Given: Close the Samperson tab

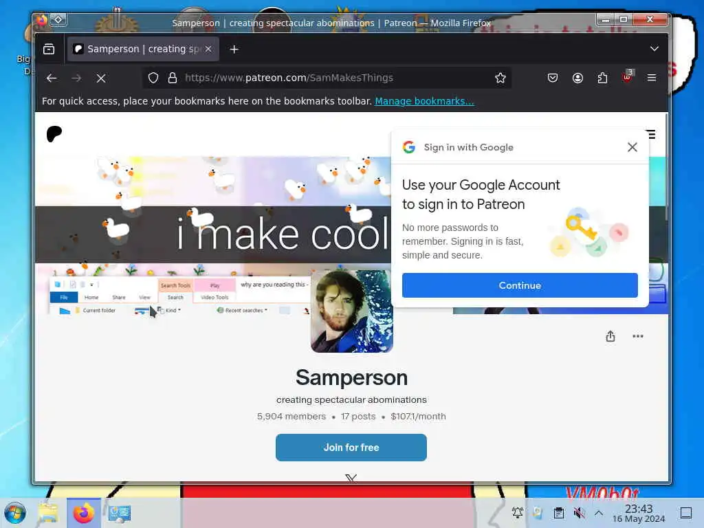Looking at the screenshot, I should coord(208,49).
